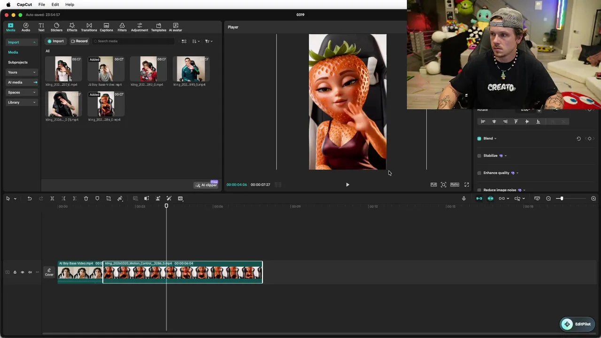Image resolution: width=601 pixels, height=338 pixels.
Task: Expand the Blend options arrow
Action: click(495, 138)
